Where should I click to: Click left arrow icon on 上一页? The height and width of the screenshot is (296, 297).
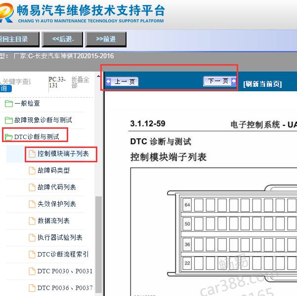(108, 81)
